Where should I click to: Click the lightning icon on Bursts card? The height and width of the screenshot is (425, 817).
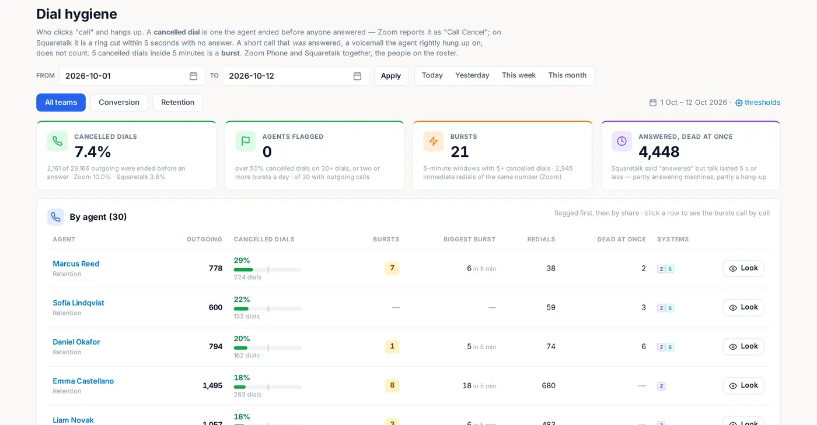434,141
